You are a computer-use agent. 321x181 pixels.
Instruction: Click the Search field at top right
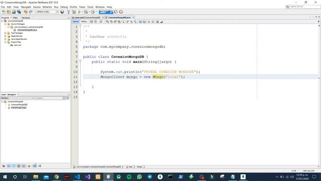pyautogui.click(x=304, y=7)
